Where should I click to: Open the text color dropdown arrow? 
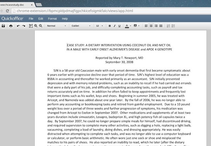click(130, 26)
